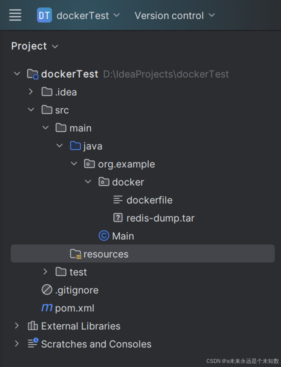The width and height of the screenshot is (281, 367).
Task: Click the dockerfile text file icon
Action: coord(118,199)
